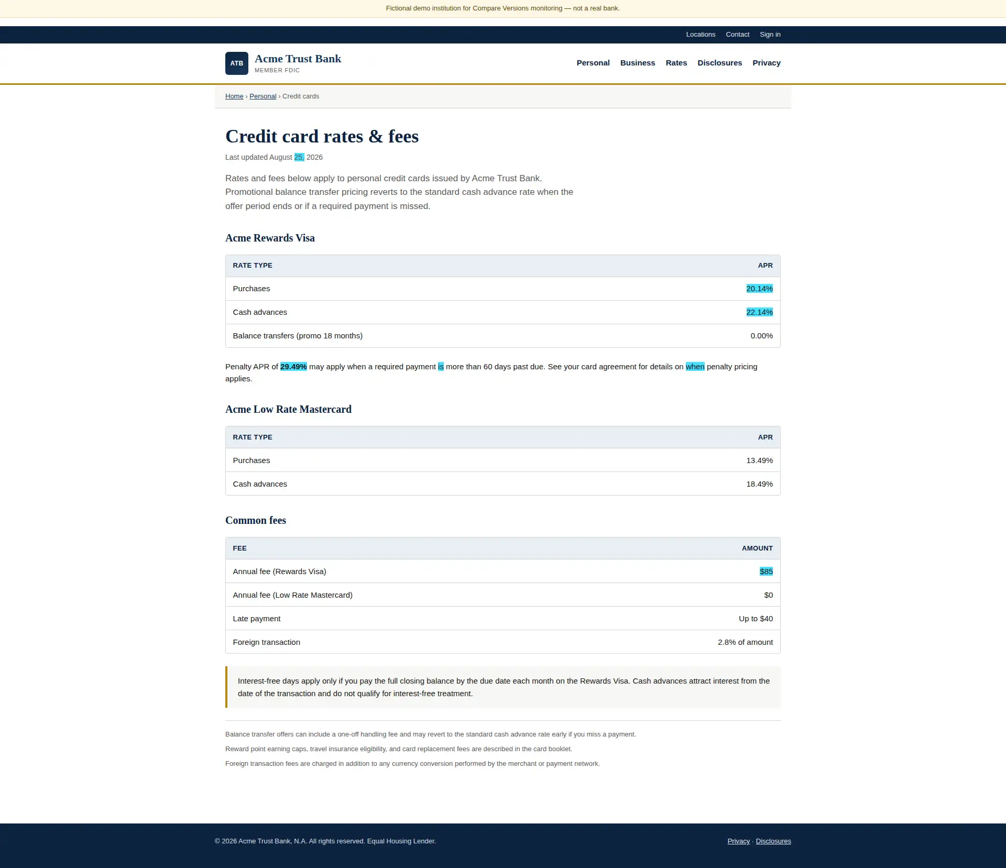Image resolution: width=1006 pixels, height=868 pixels.
Task: Click the highlighted $85 annual fee
Action: click(x=766, y=572)
